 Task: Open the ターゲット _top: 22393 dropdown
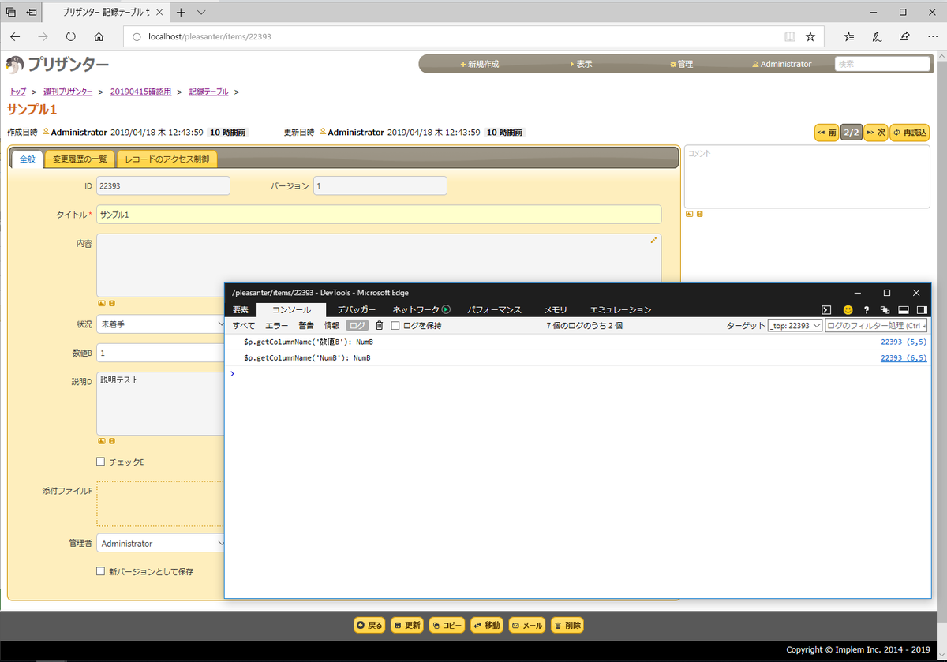(795, 325)
